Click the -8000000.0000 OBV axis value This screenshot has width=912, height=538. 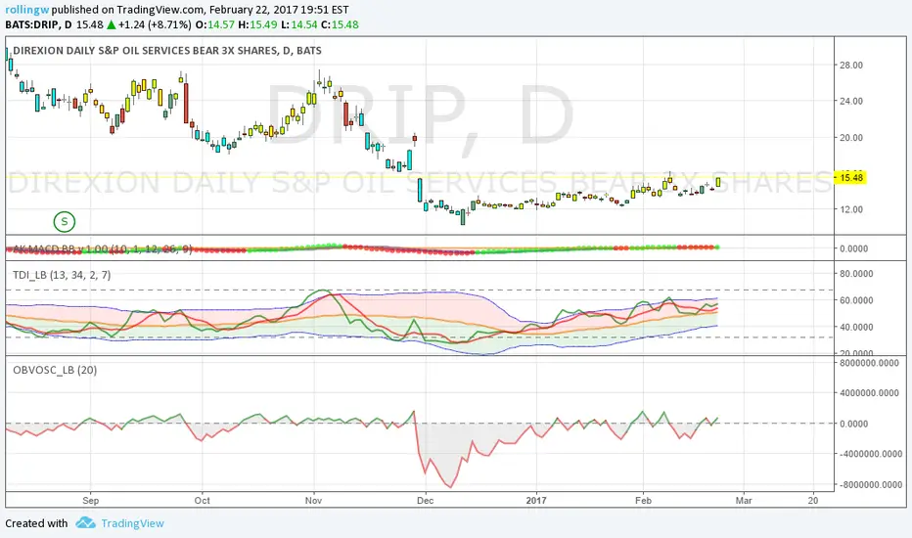tap(871, 484)
